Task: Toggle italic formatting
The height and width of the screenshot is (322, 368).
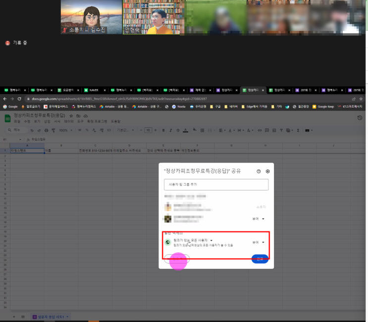Action: [x=170, y=130]
